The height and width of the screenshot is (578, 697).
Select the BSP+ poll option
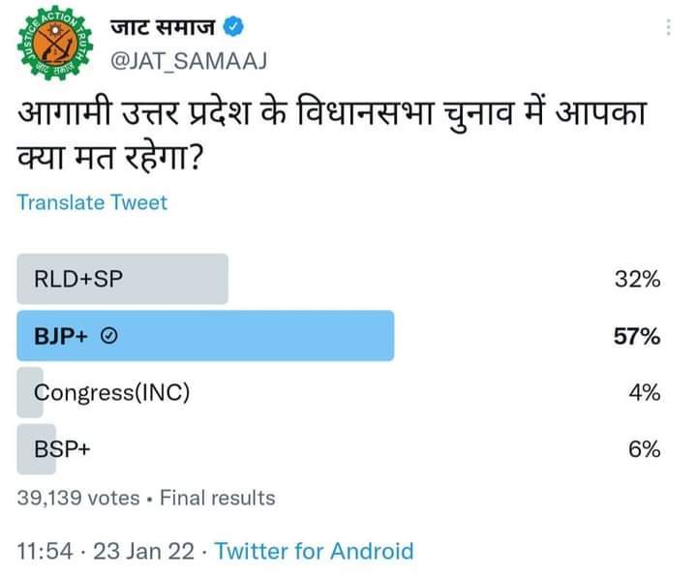click(339, 449)
